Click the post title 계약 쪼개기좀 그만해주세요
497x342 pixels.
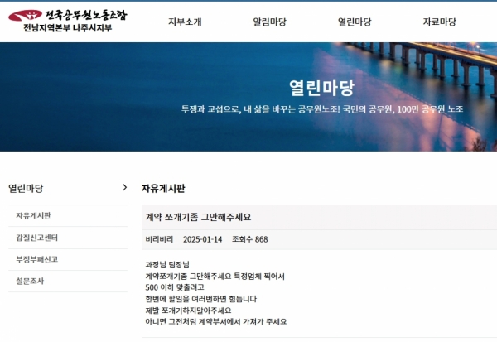point(198,218)
